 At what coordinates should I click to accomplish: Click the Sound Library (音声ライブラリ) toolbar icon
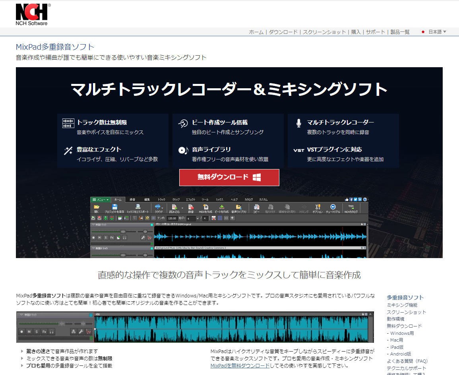(238, 207)
